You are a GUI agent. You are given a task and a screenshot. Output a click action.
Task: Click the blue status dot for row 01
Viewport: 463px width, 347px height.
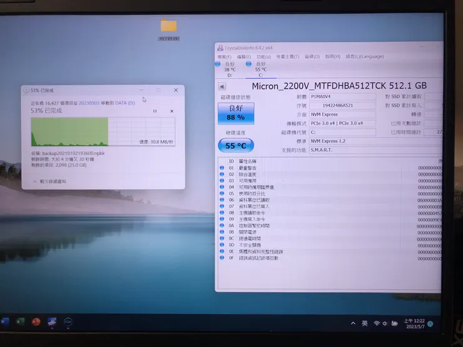[x=221, y=168]
